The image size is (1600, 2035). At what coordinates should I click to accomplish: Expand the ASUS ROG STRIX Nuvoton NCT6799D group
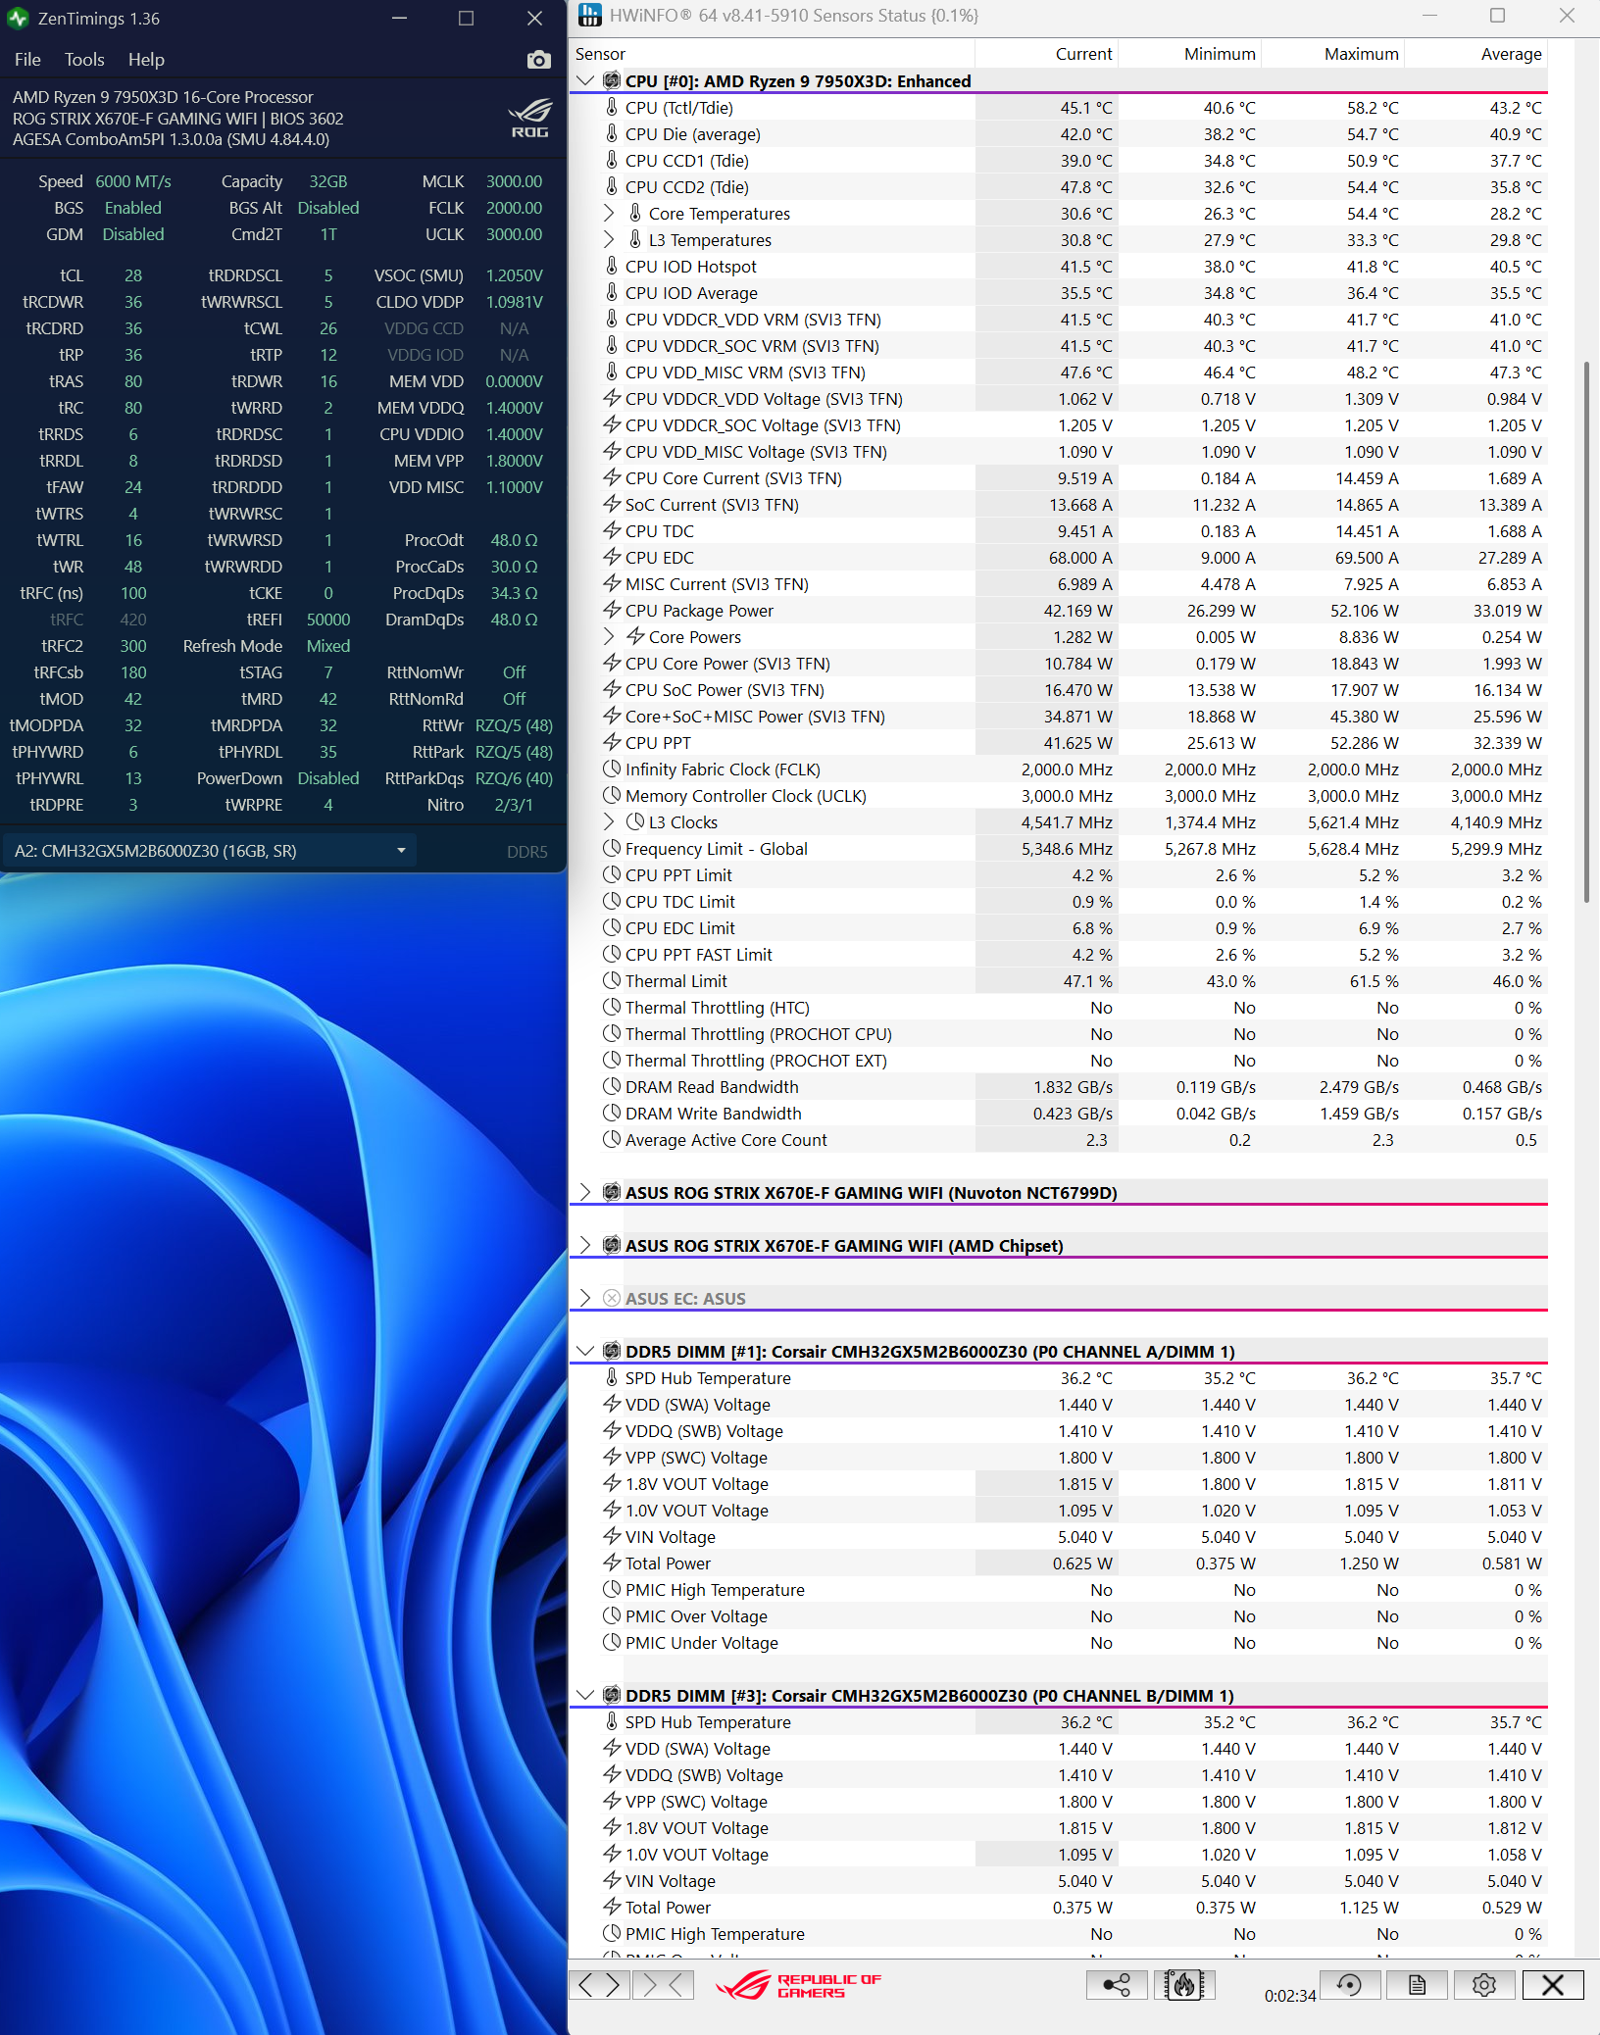[585, 1192]
